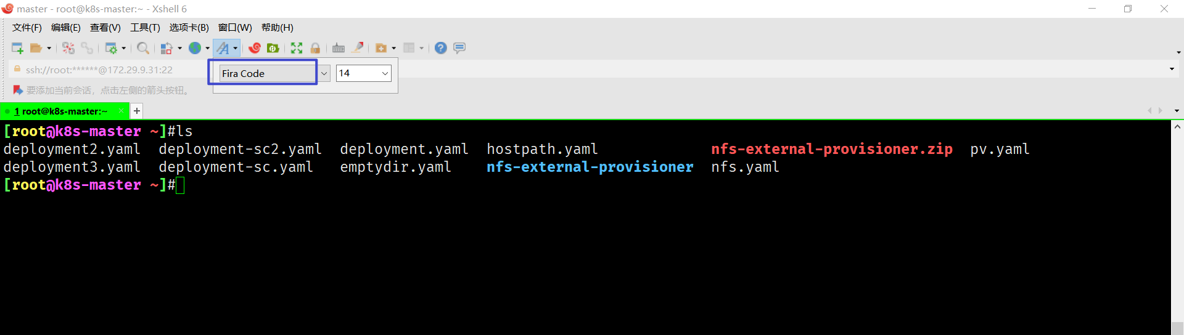This screenshot has height=335, width=1184.
Task: Expand the address bar dropdown arrow
Action: pyautogui.click(x=1172, y=69)
